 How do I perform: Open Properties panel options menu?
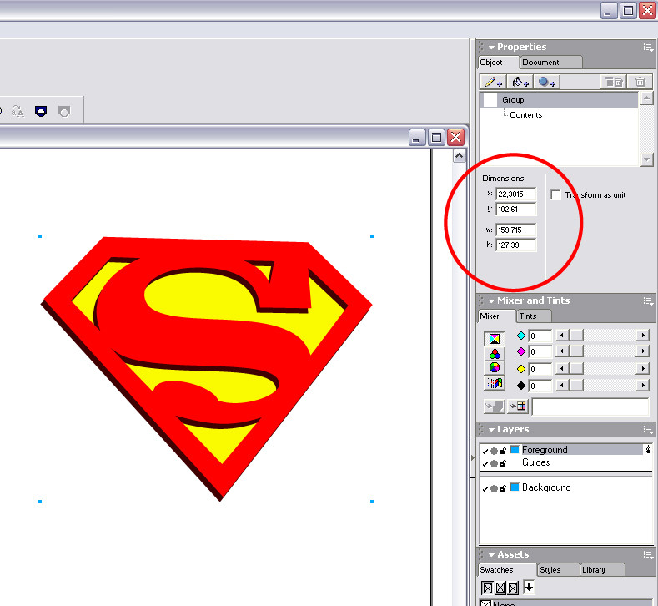[648, 47]
